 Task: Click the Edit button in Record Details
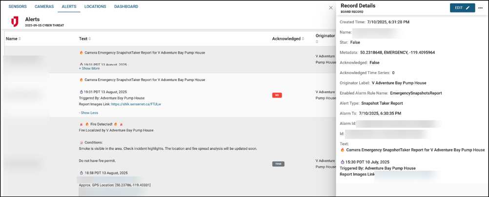(462, 8)
